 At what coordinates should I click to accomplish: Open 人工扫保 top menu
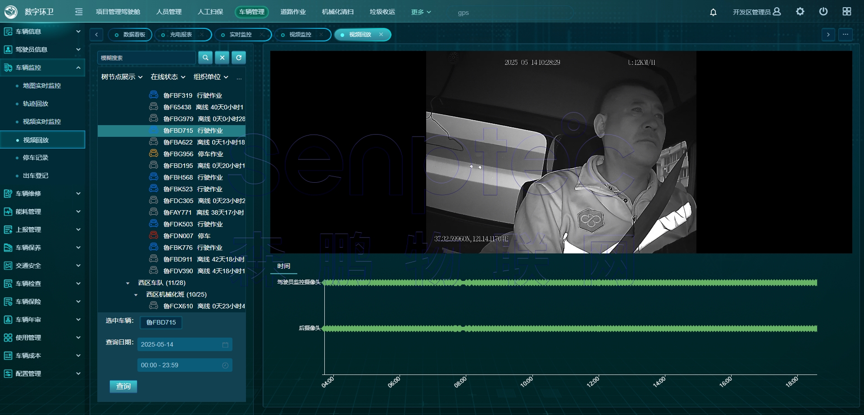point(210,12)
